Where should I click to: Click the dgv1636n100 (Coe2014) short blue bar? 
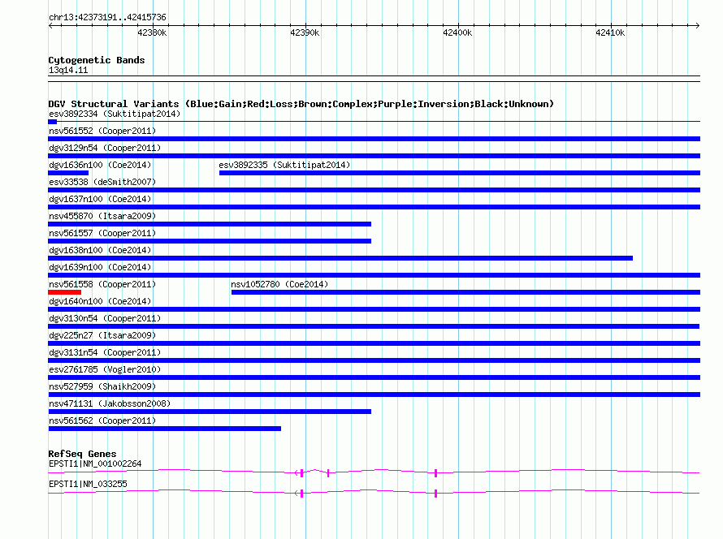click(68, 173)
